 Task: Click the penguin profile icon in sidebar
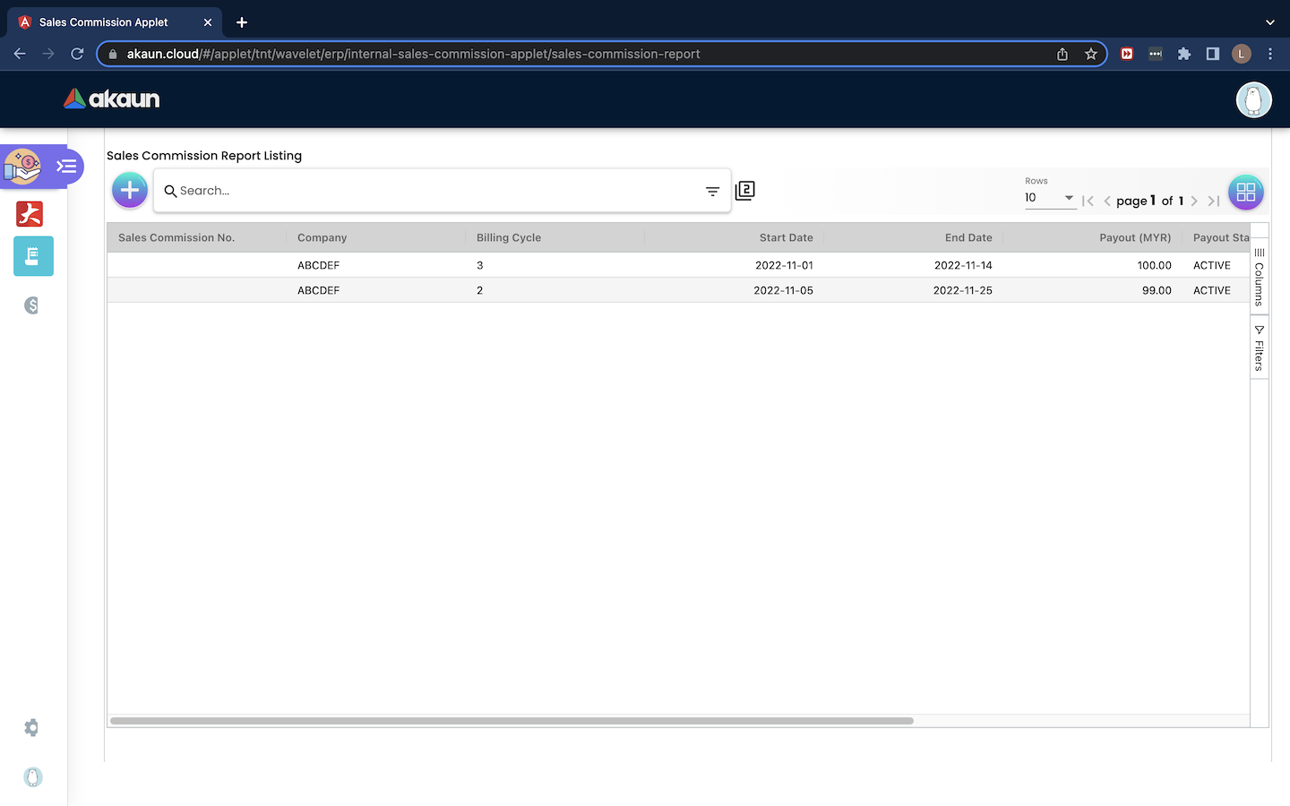(32, 777)
